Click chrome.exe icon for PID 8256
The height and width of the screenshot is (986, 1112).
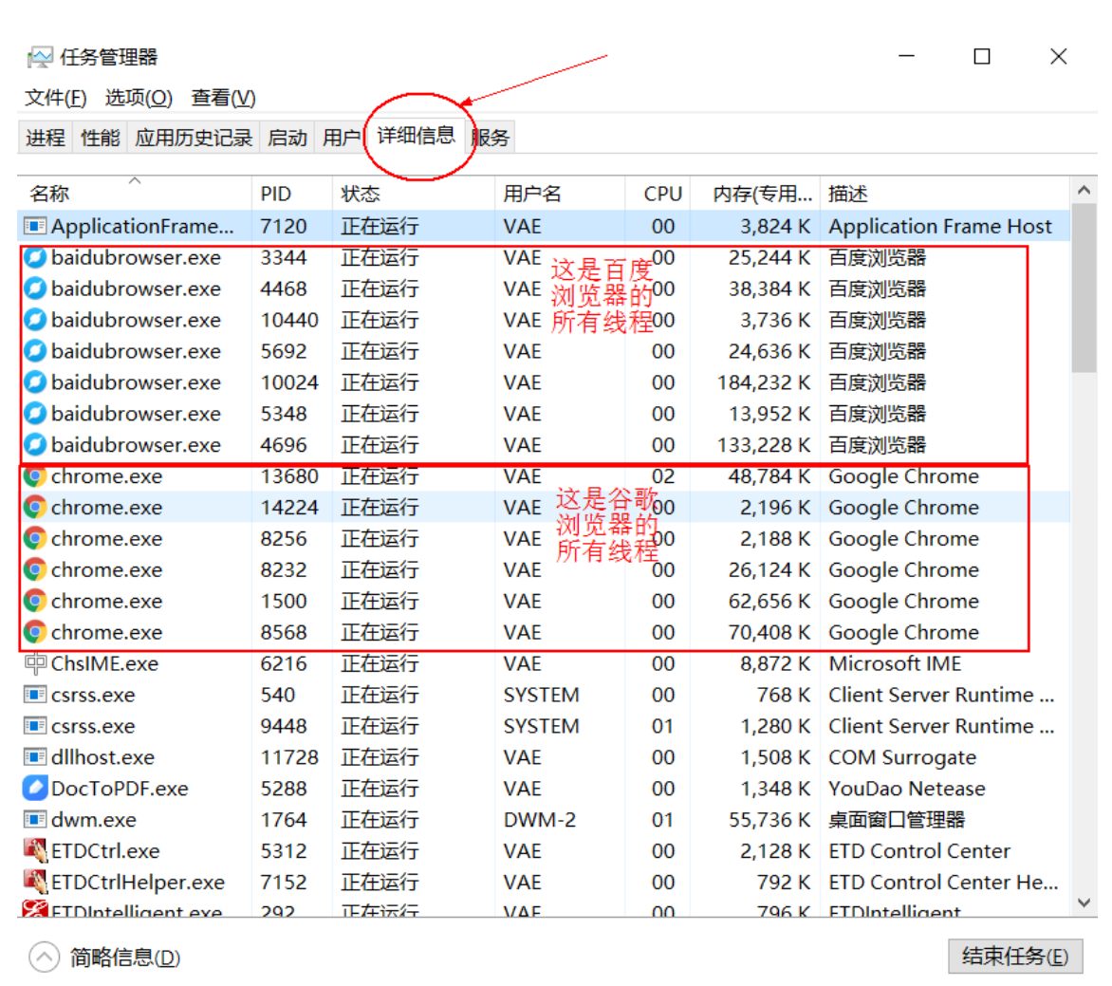(x=35, y=538)
